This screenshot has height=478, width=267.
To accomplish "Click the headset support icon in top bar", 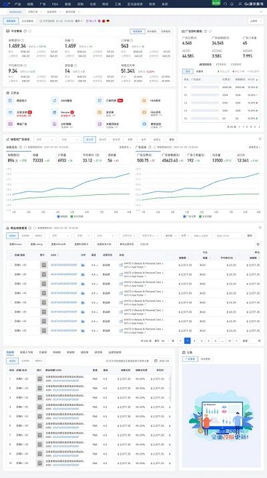I will (225, 3).
